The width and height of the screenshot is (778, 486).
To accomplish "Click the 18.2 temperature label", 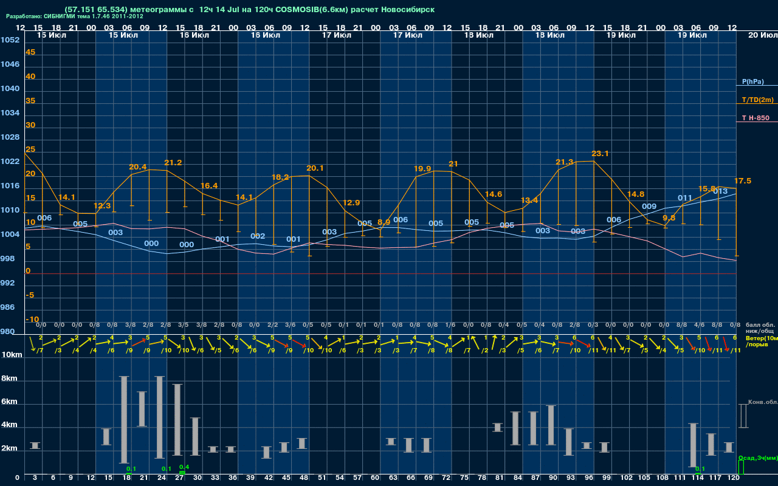I will [280, 177].
